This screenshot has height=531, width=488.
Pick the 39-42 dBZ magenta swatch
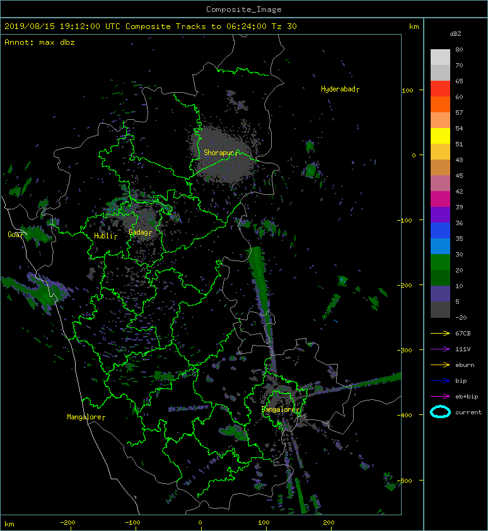coord(440,199)
